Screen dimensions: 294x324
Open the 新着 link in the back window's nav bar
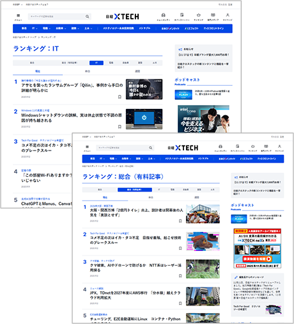(x=24, y=28)
